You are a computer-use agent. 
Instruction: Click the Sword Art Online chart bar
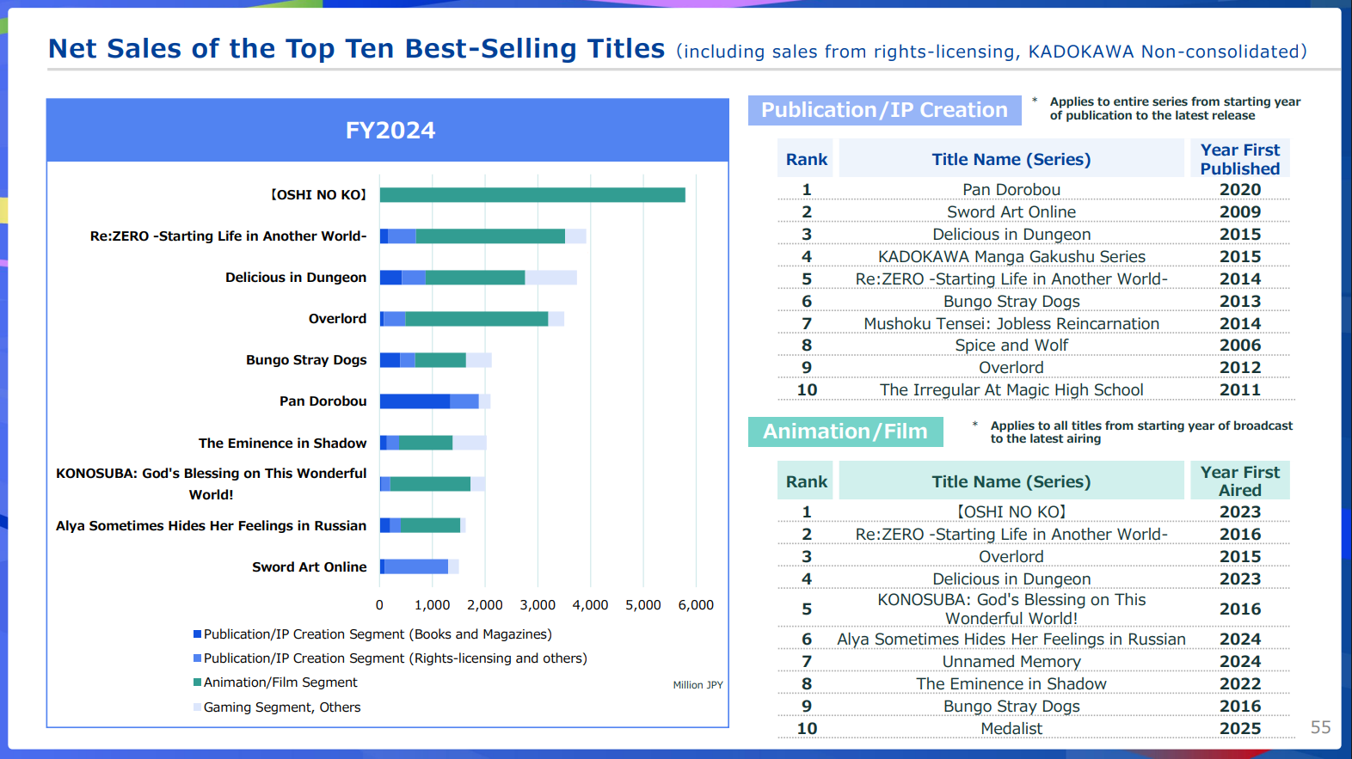click(x=416, y=566)
